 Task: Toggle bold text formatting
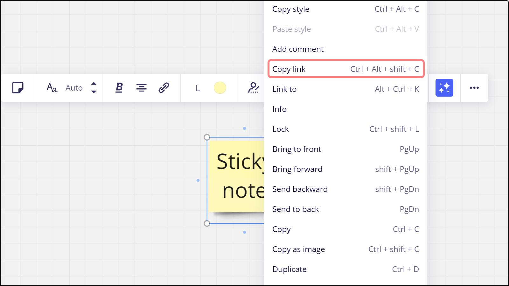(119, 88)
